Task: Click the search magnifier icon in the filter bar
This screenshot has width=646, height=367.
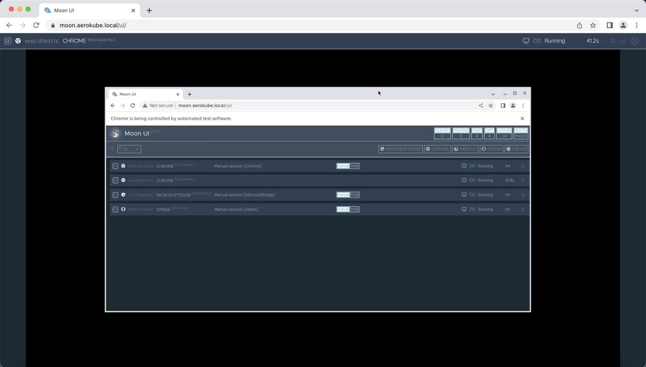Action: point(112,149)
